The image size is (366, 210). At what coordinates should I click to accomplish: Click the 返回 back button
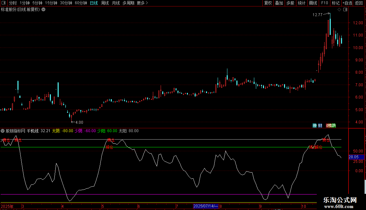(x=359, y=3)
